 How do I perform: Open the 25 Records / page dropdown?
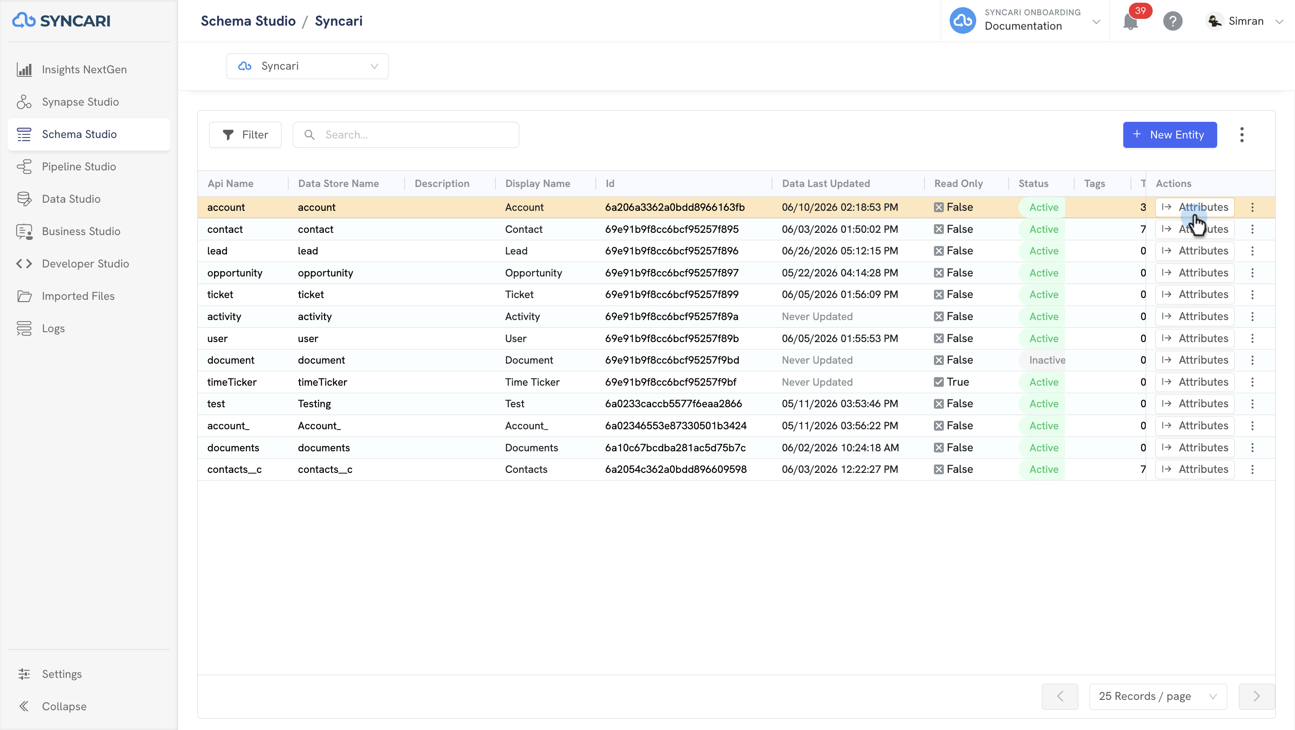pos(1158,696)
